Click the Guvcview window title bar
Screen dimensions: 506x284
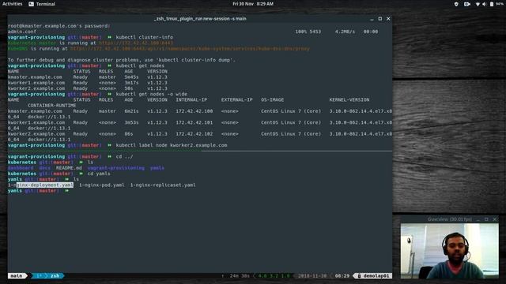pyautogui.click(x=450, y=219)
